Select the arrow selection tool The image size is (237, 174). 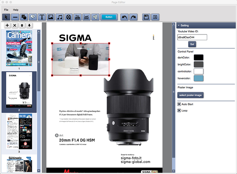[x=6, y=17]
